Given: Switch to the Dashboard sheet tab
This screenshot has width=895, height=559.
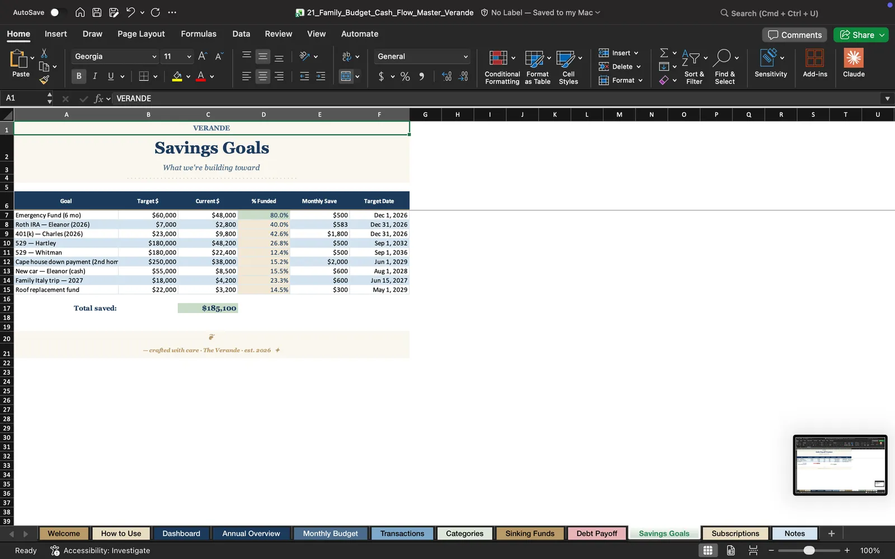Looking at the screenshot, I should coord(181,533).
